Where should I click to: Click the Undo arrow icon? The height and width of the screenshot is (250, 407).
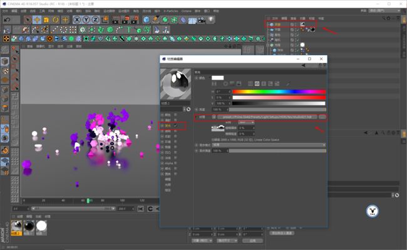point(8,19)
